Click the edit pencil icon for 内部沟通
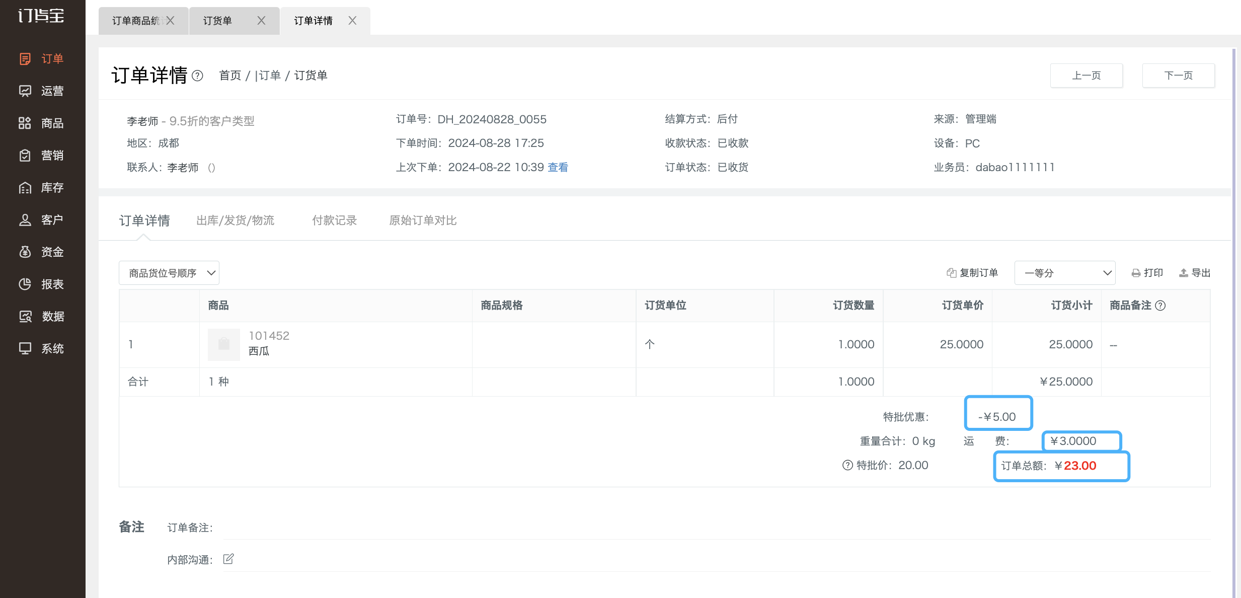1241x598 pixels. (228, 559)
